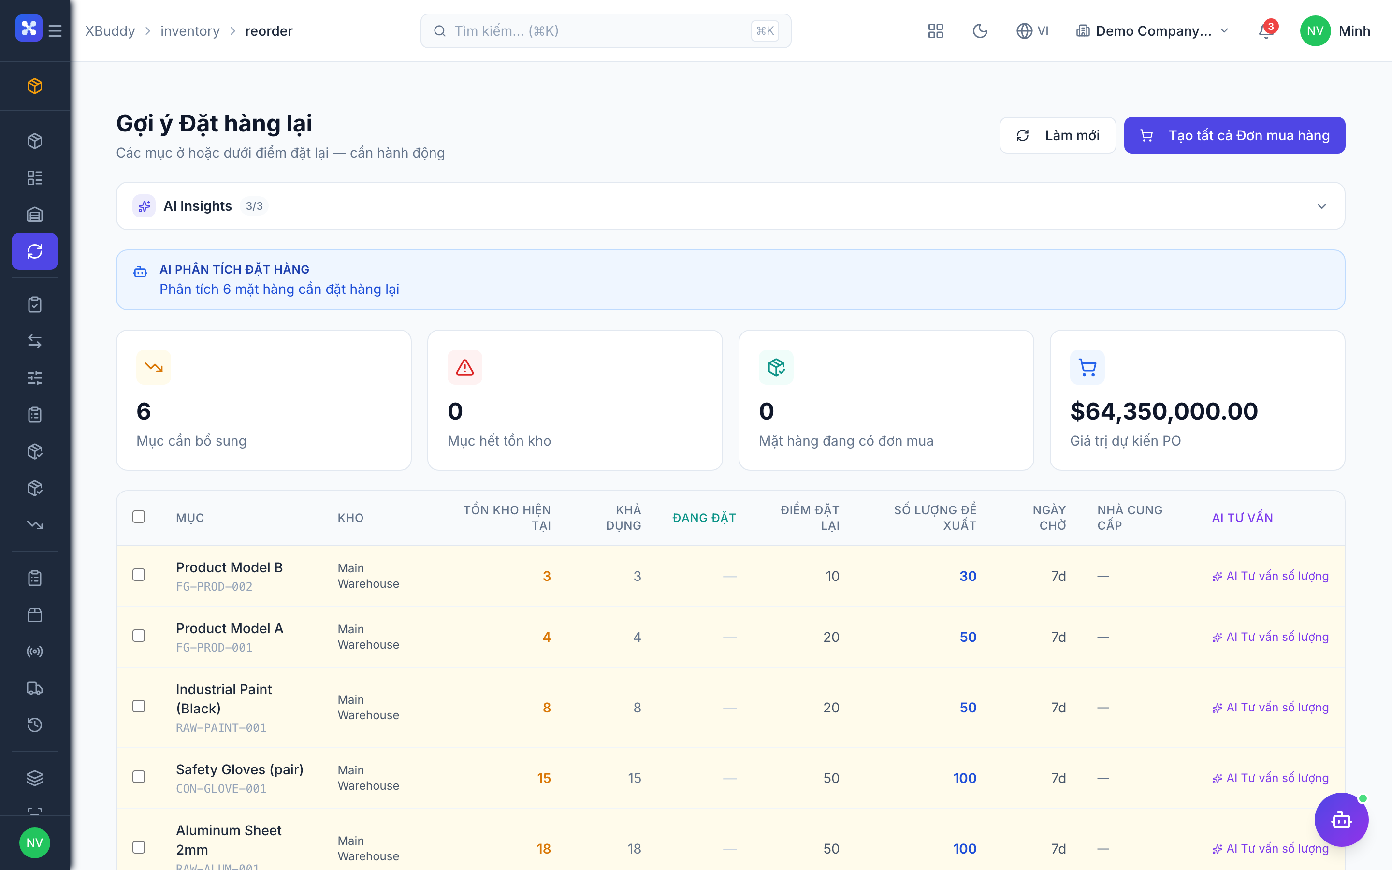
Task: Click the reorder breadcrumb
Action: [x=269, y=31]
